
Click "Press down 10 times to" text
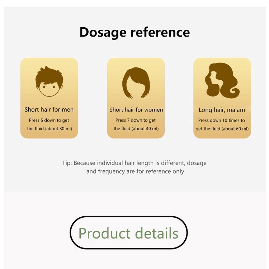point(222,121)
